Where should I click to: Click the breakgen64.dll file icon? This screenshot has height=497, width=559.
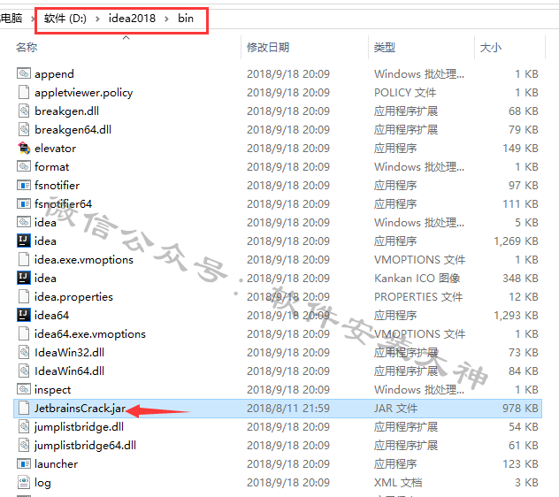[24, 129]
